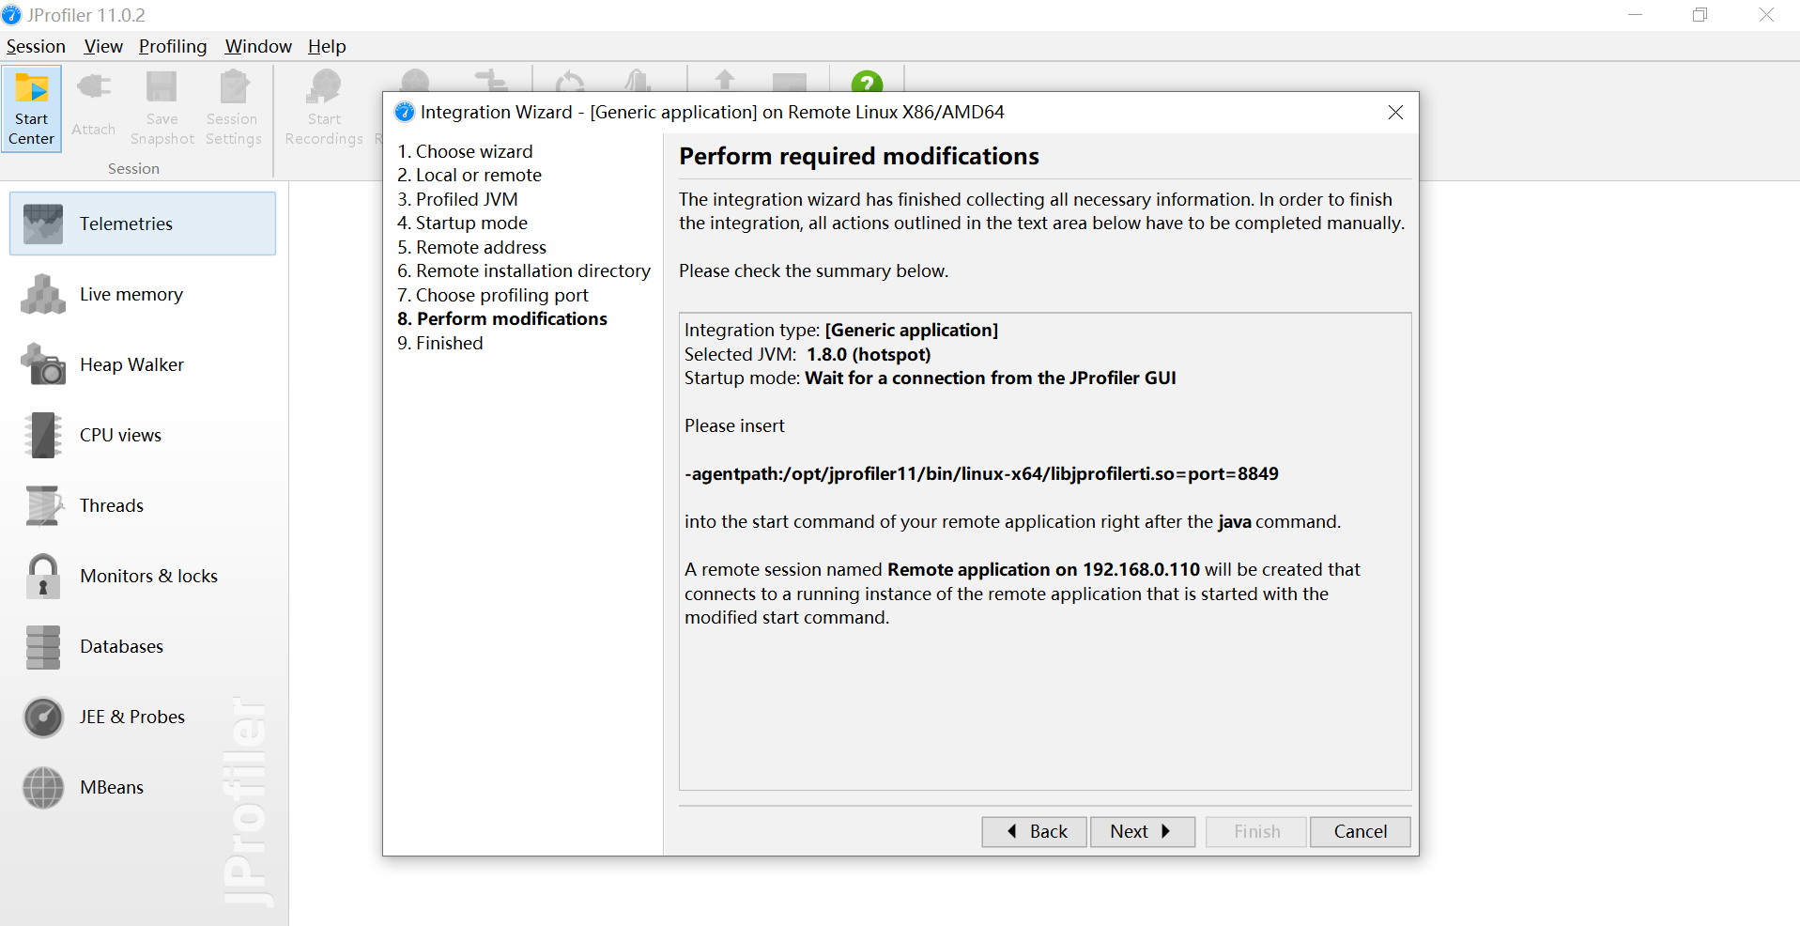Open the Window menu

tap(258, 46)
